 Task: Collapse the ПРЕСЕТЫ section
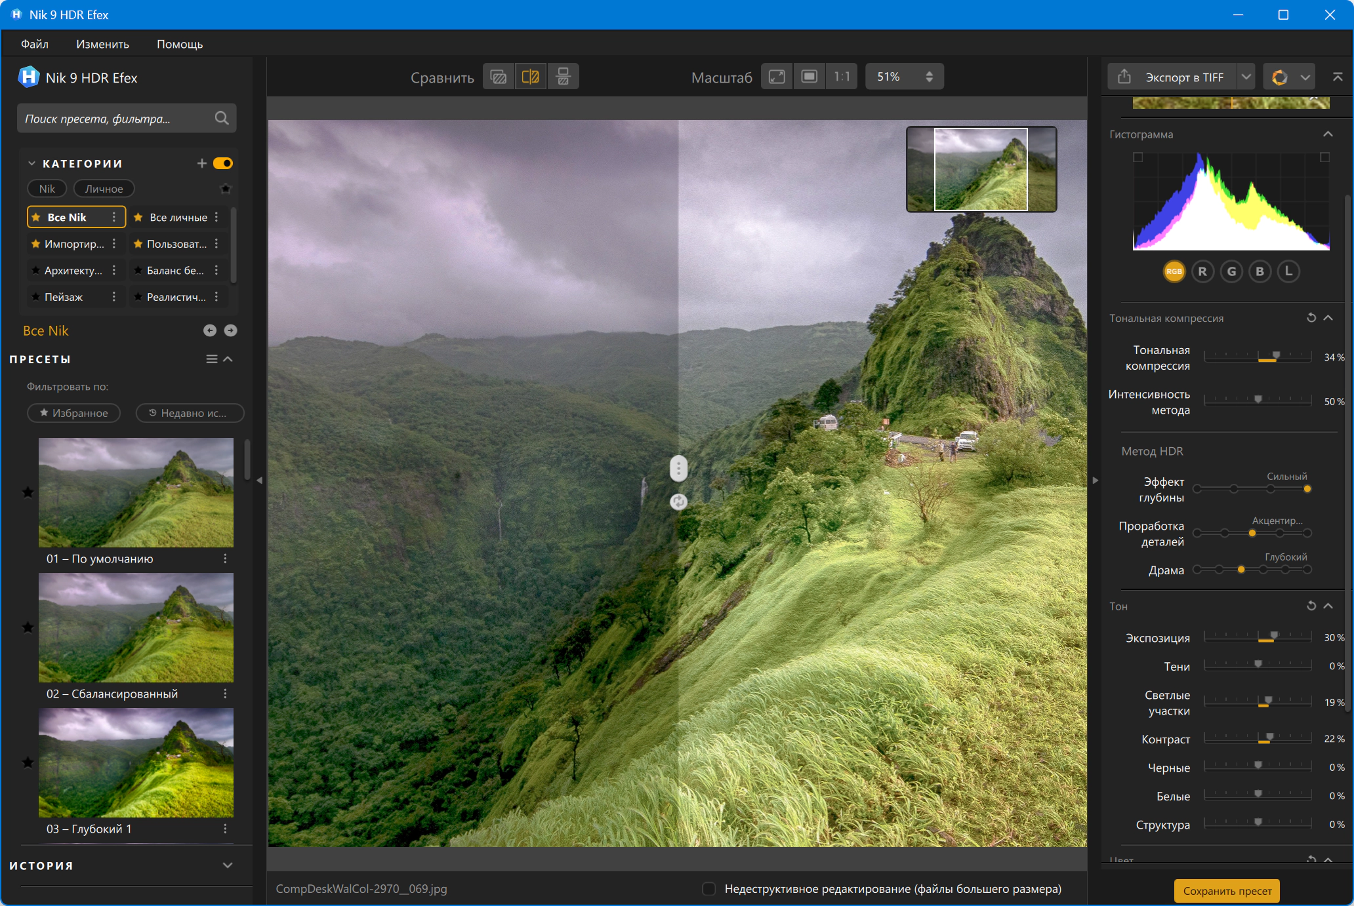coord(228,359)
